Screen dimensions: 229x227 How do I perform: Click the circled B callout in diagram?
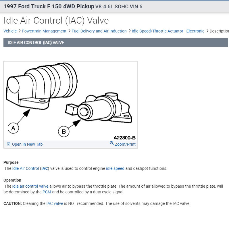(x=64, y=132)
